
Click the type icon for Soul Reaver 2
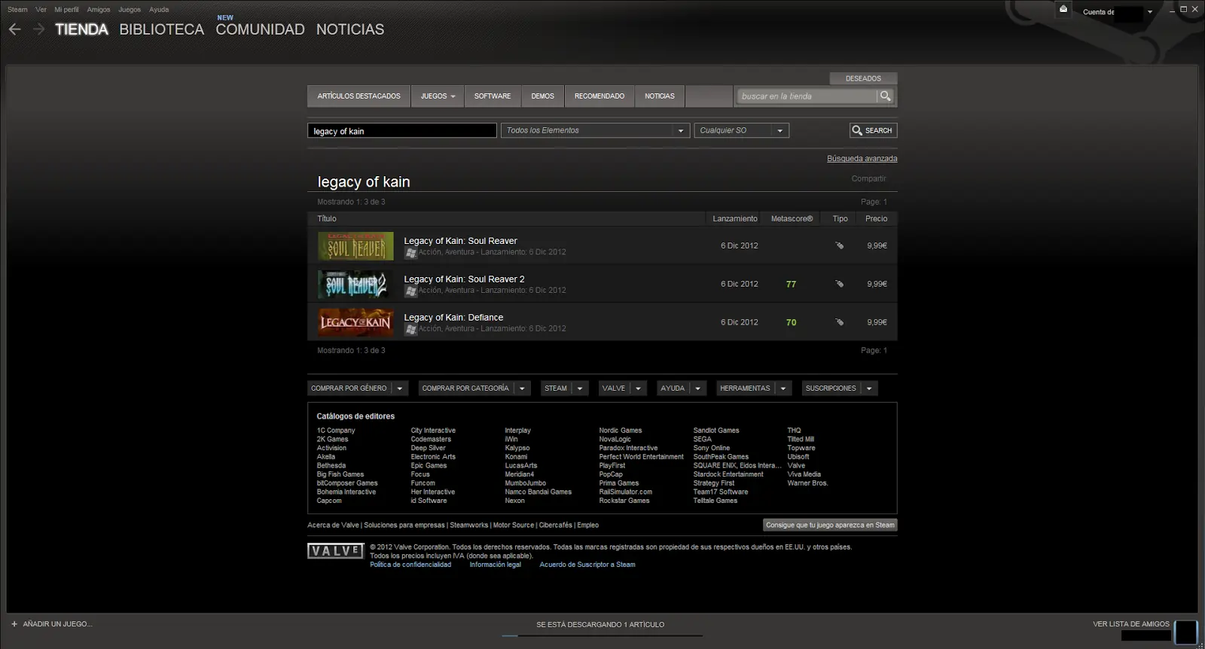point(840,284)
